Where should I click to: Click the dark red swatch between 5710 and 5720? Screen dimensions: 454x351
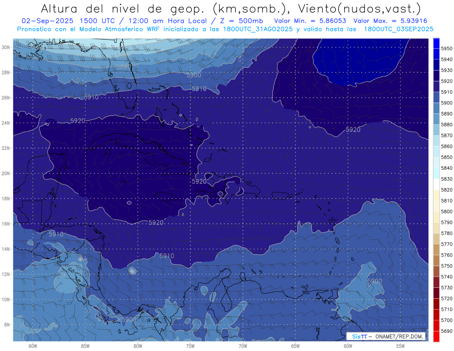pyautogui.click(x=436, y=304)
